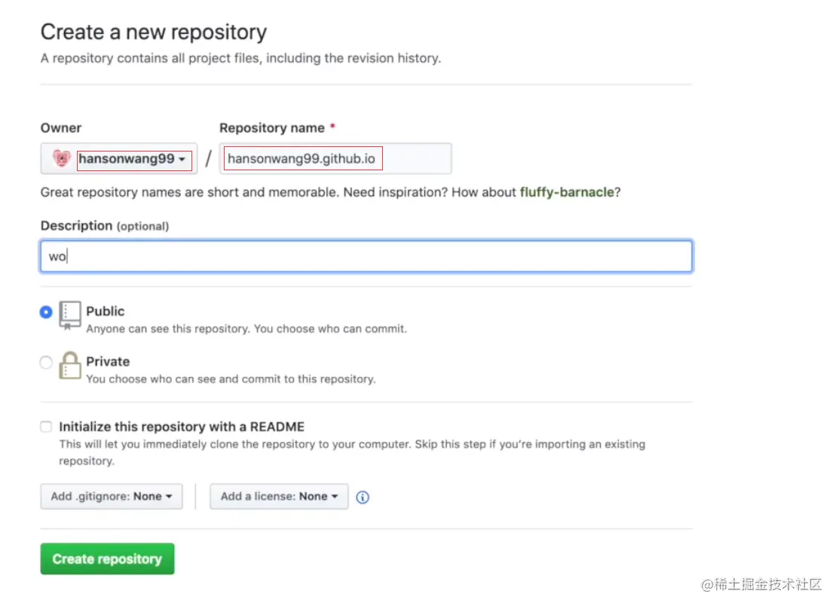The width and height of the screenshot is (839, 609).
Task: Select the Public radio button
Action: (47, 312)
